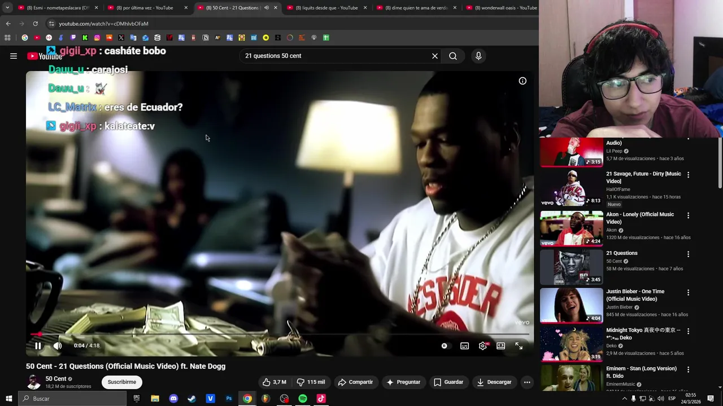This screenshot has height=406, width=723.
Task: Switch to 'wonderwall oasis' tab
Action: (x=502, y=8)
